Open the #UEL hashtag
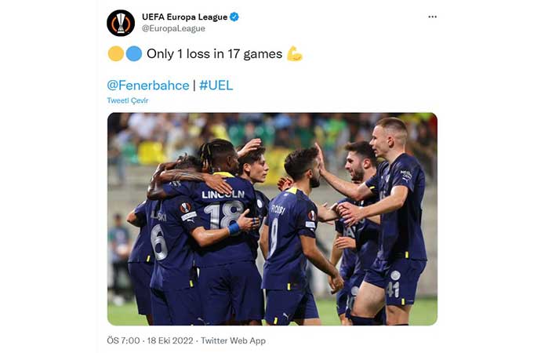The height and width of the screenshot is (353, 541). (216, 86)
